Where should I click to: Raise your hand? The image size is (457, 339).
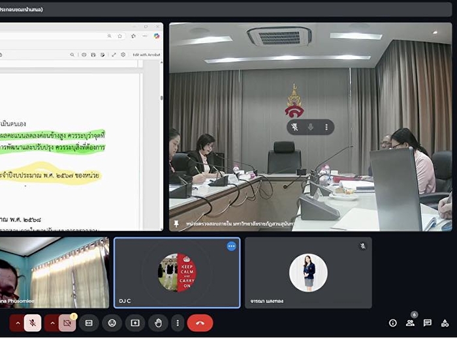coord(158,323)
